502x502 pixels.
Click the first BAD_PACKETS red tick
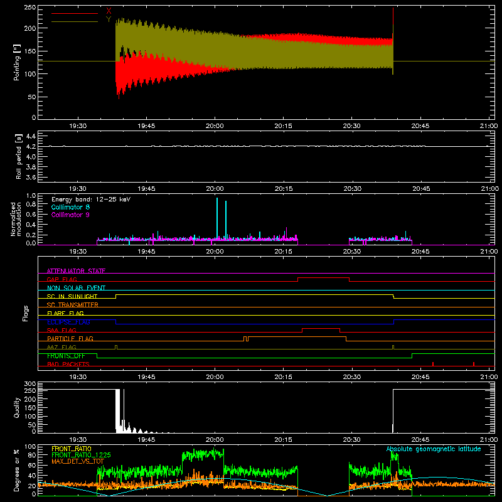433,364
